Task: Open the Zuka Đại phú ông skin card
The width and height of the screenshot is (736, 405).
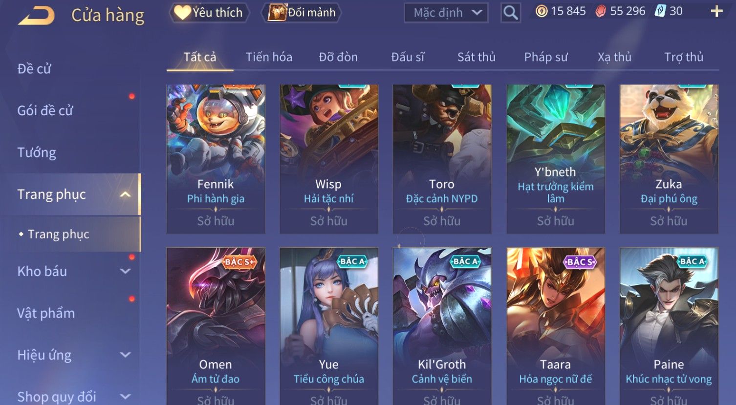Action: (x=669, y=159)
